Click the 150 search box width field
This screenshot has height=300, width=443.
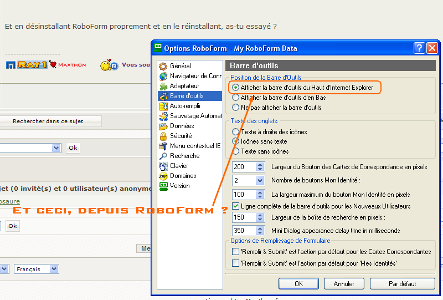(244, 217)
